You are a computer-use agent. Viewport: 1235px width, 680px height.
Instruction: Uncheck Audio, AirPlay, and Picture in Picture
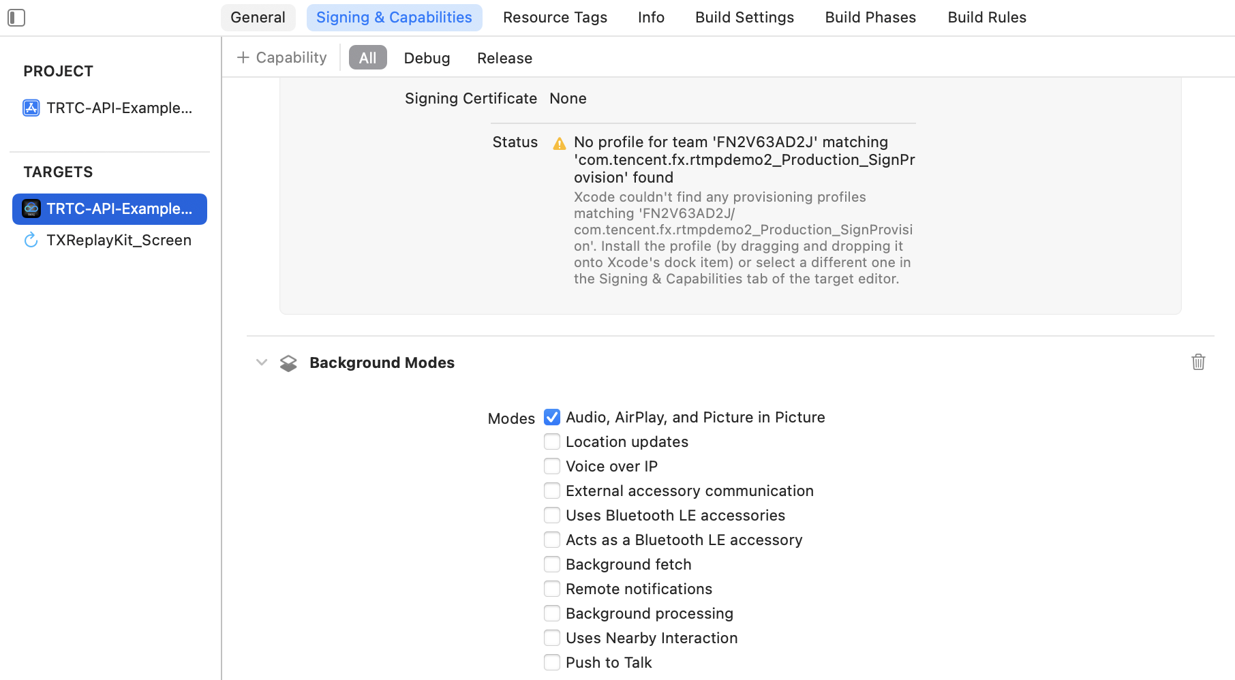click(552, 417)
